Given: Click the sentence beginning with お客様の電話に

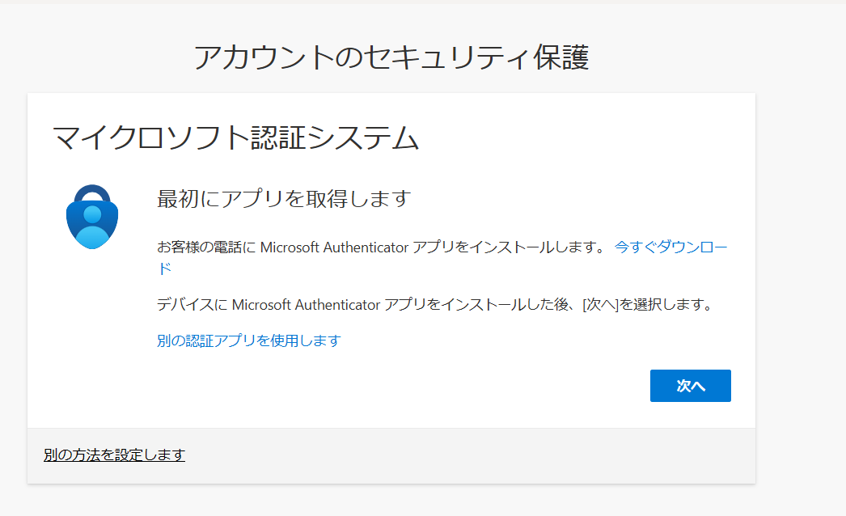Looking at the screenshot, I should coord(380,247).
